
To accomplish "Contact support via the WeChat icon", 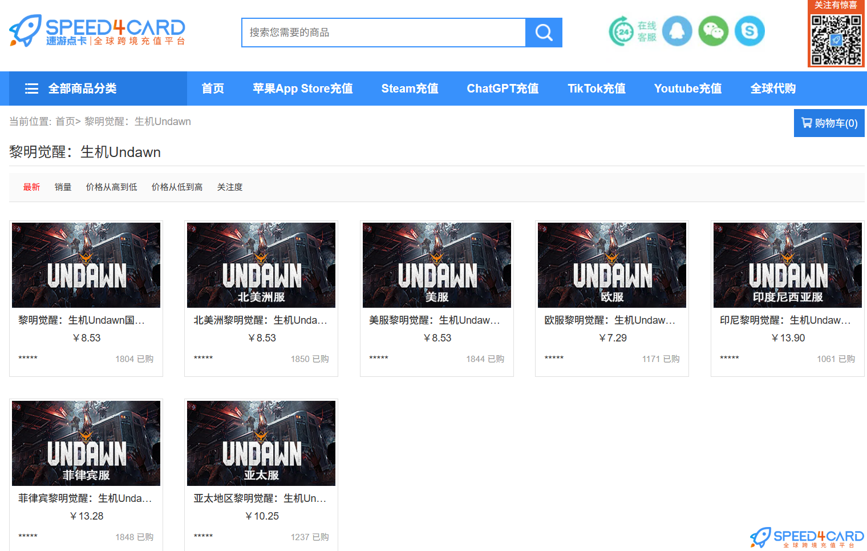I will pyautogui.click(x=714, y=31).
